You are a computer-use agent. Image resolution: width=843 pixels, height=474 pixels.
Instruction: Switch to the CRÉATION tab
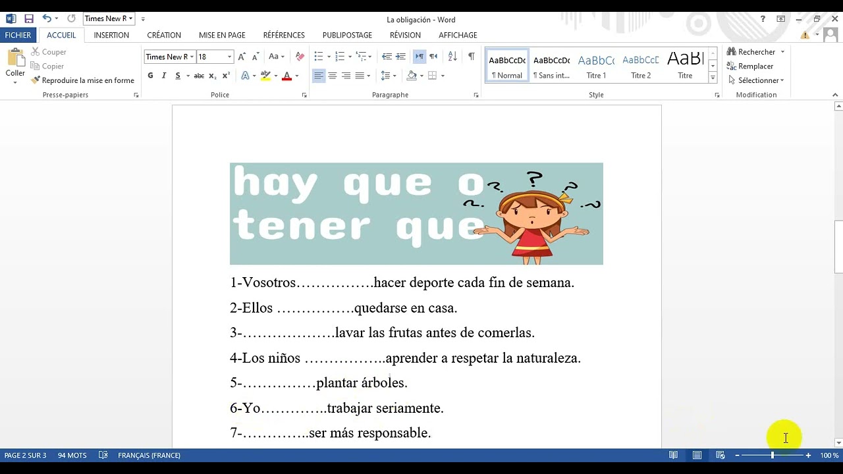[x=164, y=35]
